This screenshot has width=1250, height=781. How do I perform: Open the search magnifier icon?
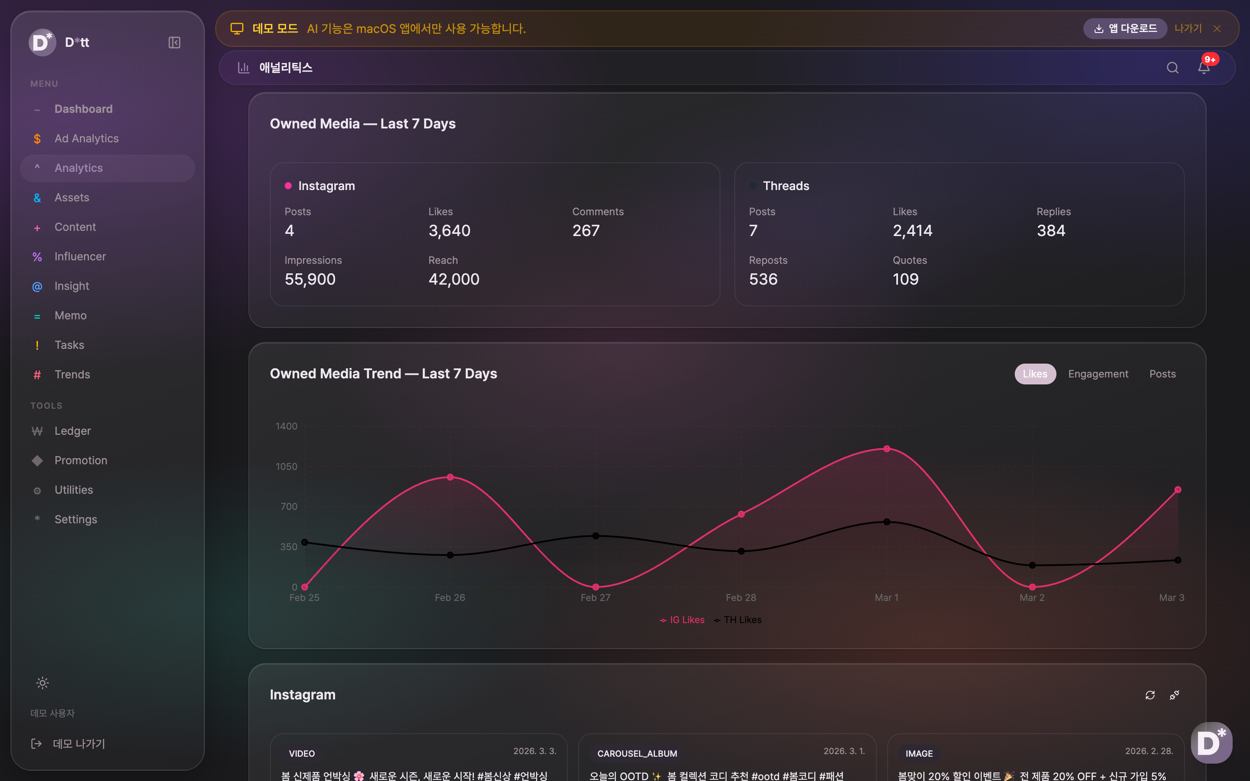pyautogui.click(x=1172, y=68)
